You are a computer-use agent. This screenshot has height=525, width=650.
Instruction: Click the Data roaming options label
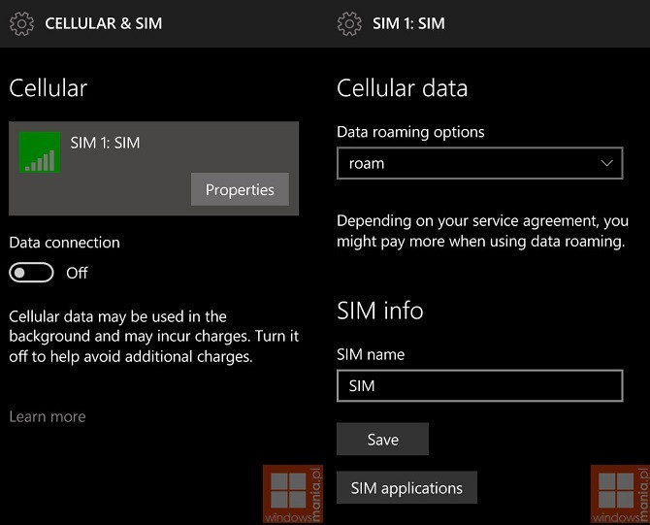[x=410, y=132]
